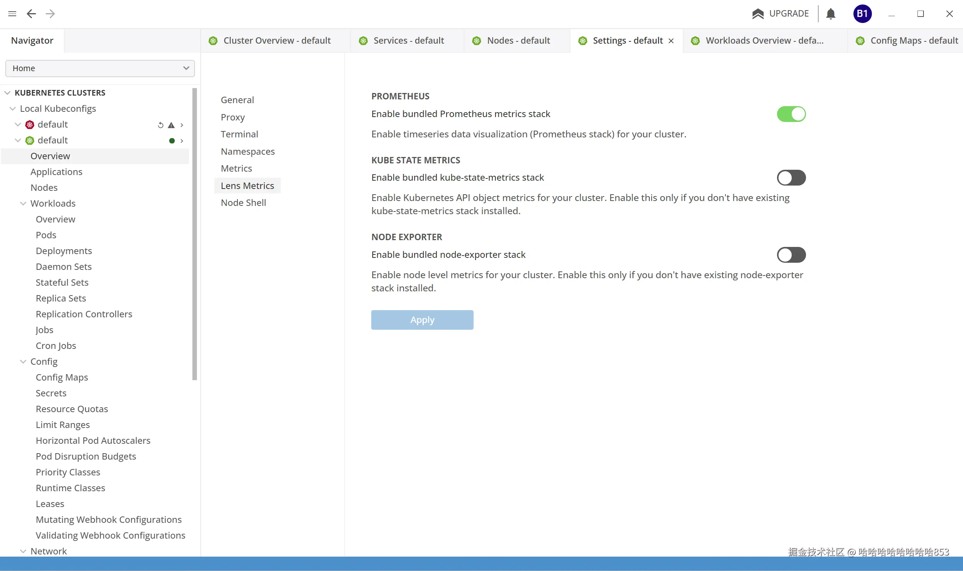963x571 pixels.
Task: Go back with the left arrow icon
Action: 31,14
